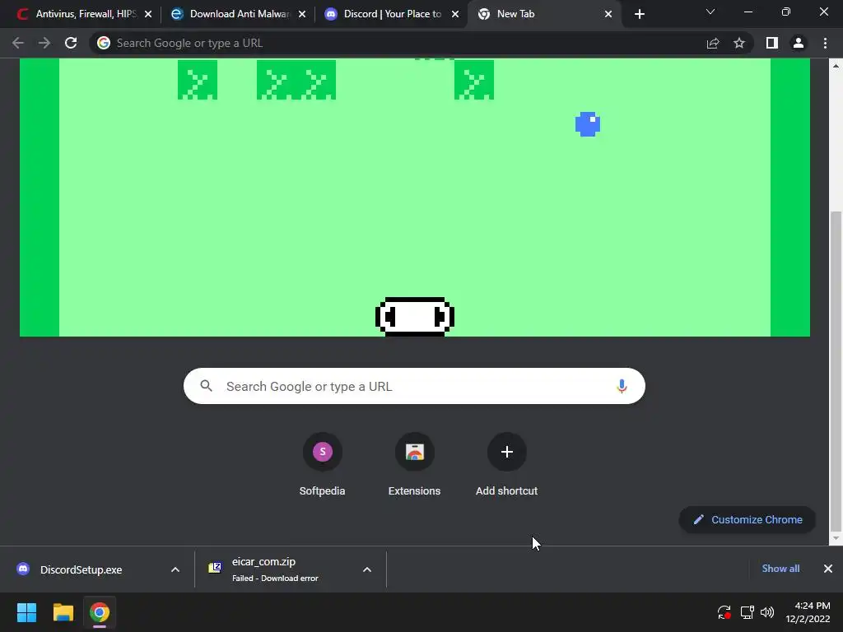Add a new shortcut tile
This screenshot has height=632, width=843.
[506, 466]
